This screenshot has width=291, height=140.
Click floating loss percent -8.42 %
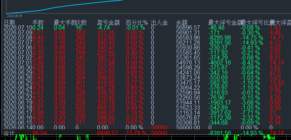250,63
